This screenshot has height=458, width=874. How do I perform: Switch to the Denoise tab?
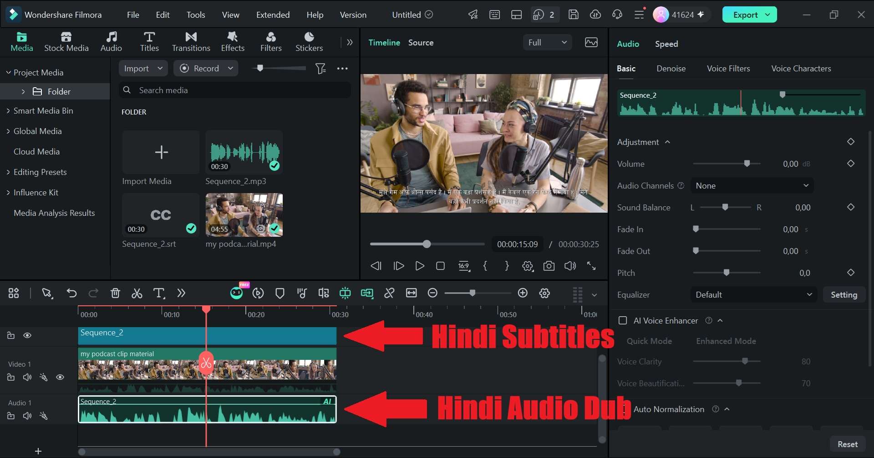671,69
